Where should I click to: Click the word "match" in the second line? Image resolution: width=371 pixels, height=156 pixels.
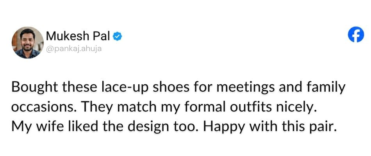(x=136, y=107)
